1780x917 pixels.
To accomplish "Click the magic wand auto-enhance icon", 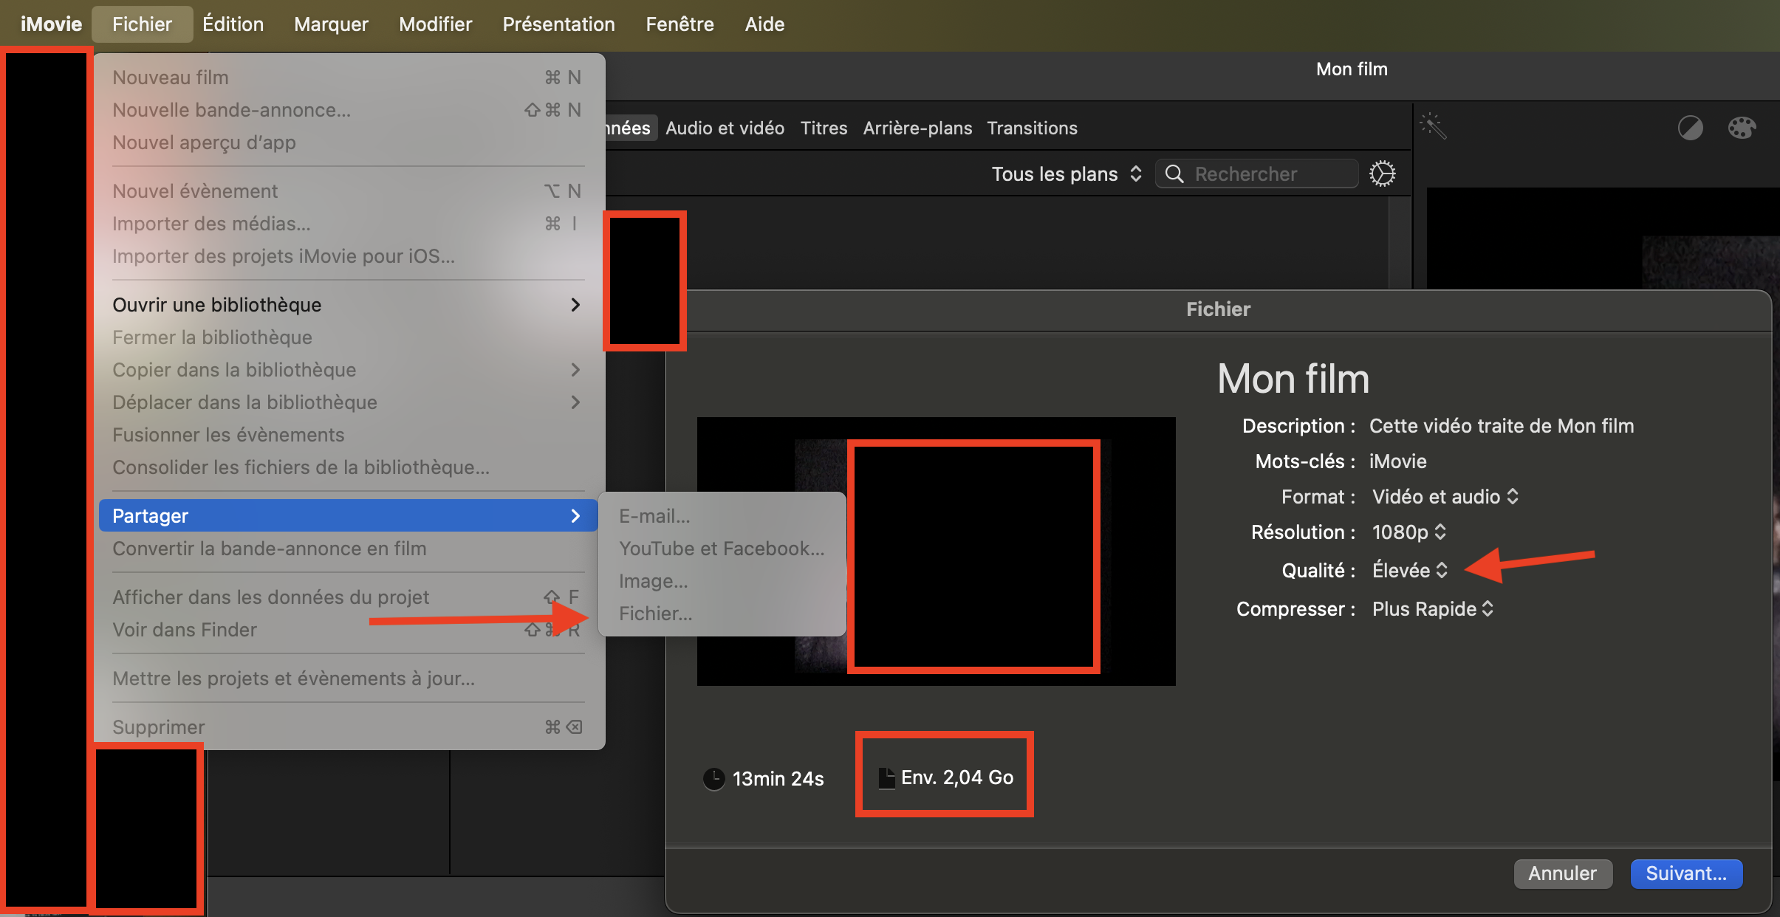I will click(x=1433, y=126).
